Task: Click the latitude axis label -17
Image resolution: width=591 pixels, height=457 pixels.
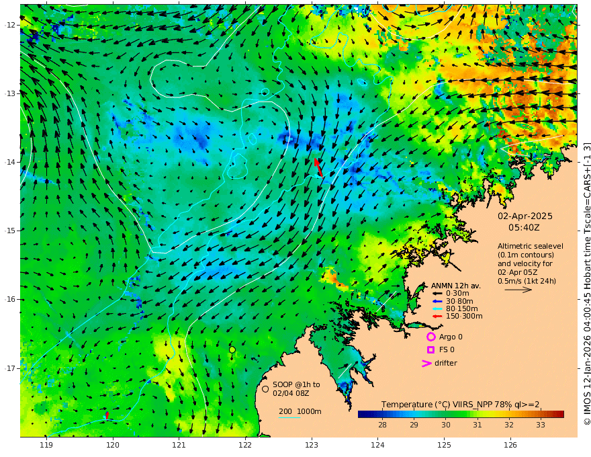Action: tap(9, 368)
